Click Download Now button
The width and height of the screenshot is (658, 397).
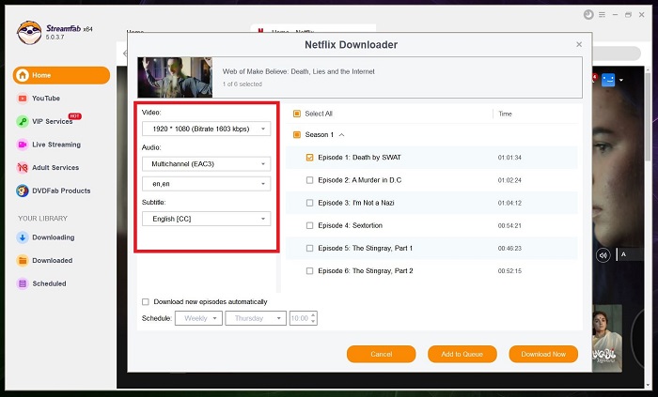tap(543, 354)
